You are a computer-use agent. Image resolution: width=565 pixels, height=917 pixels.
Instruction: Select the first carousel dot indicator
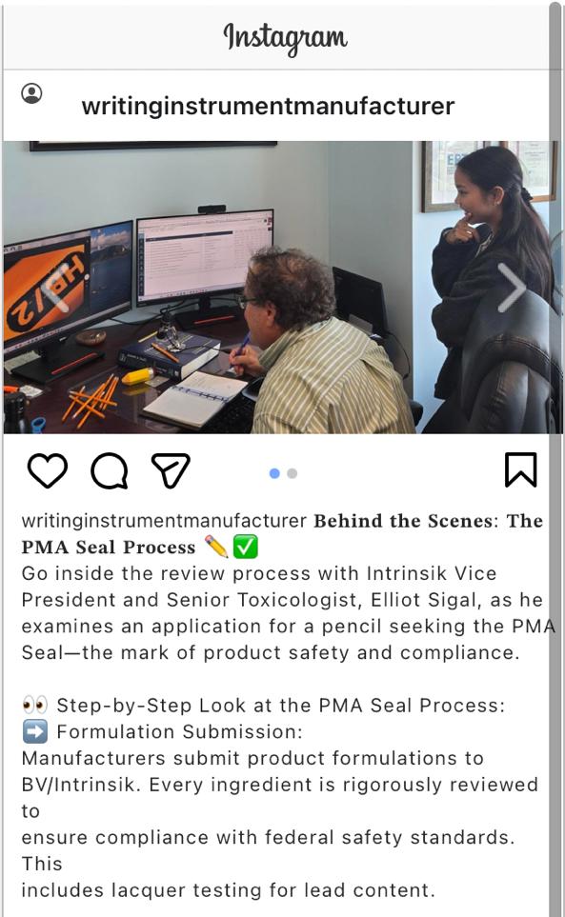(274, 473)
